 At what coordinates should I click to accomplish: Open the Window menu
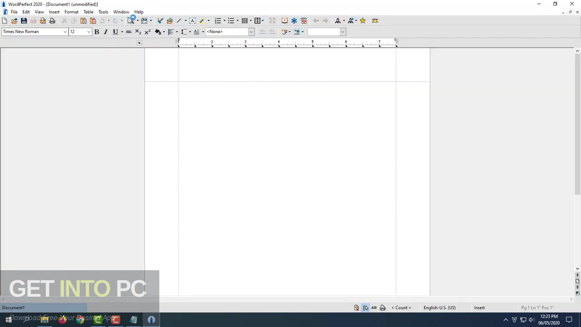point(121,12)
